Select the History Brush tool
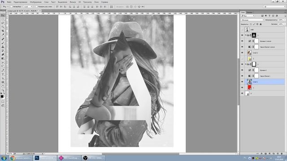Screen dimensions: 287x161 click(3, 51)
